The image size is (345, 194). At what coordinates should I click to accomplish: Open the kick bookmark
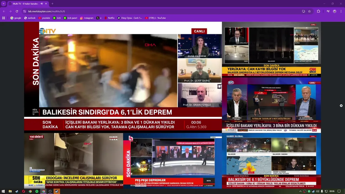pos(57,18)
